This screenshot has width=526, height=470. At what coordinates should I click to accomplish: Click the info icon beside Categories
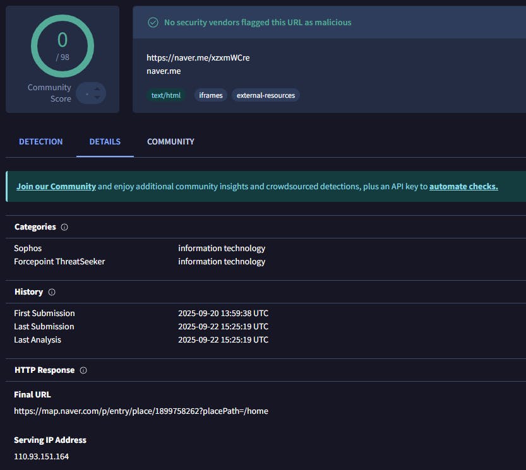click(64, 227)
